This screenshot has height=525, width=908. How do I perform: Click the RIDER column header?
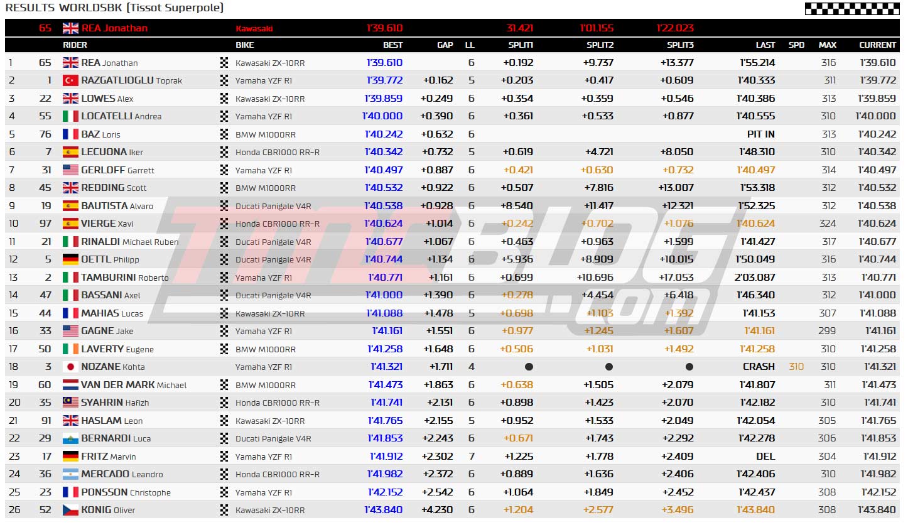point(75,45)
